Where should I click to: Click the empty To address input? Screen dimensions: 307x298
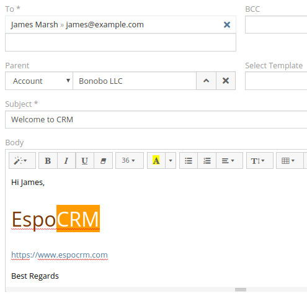120,42
